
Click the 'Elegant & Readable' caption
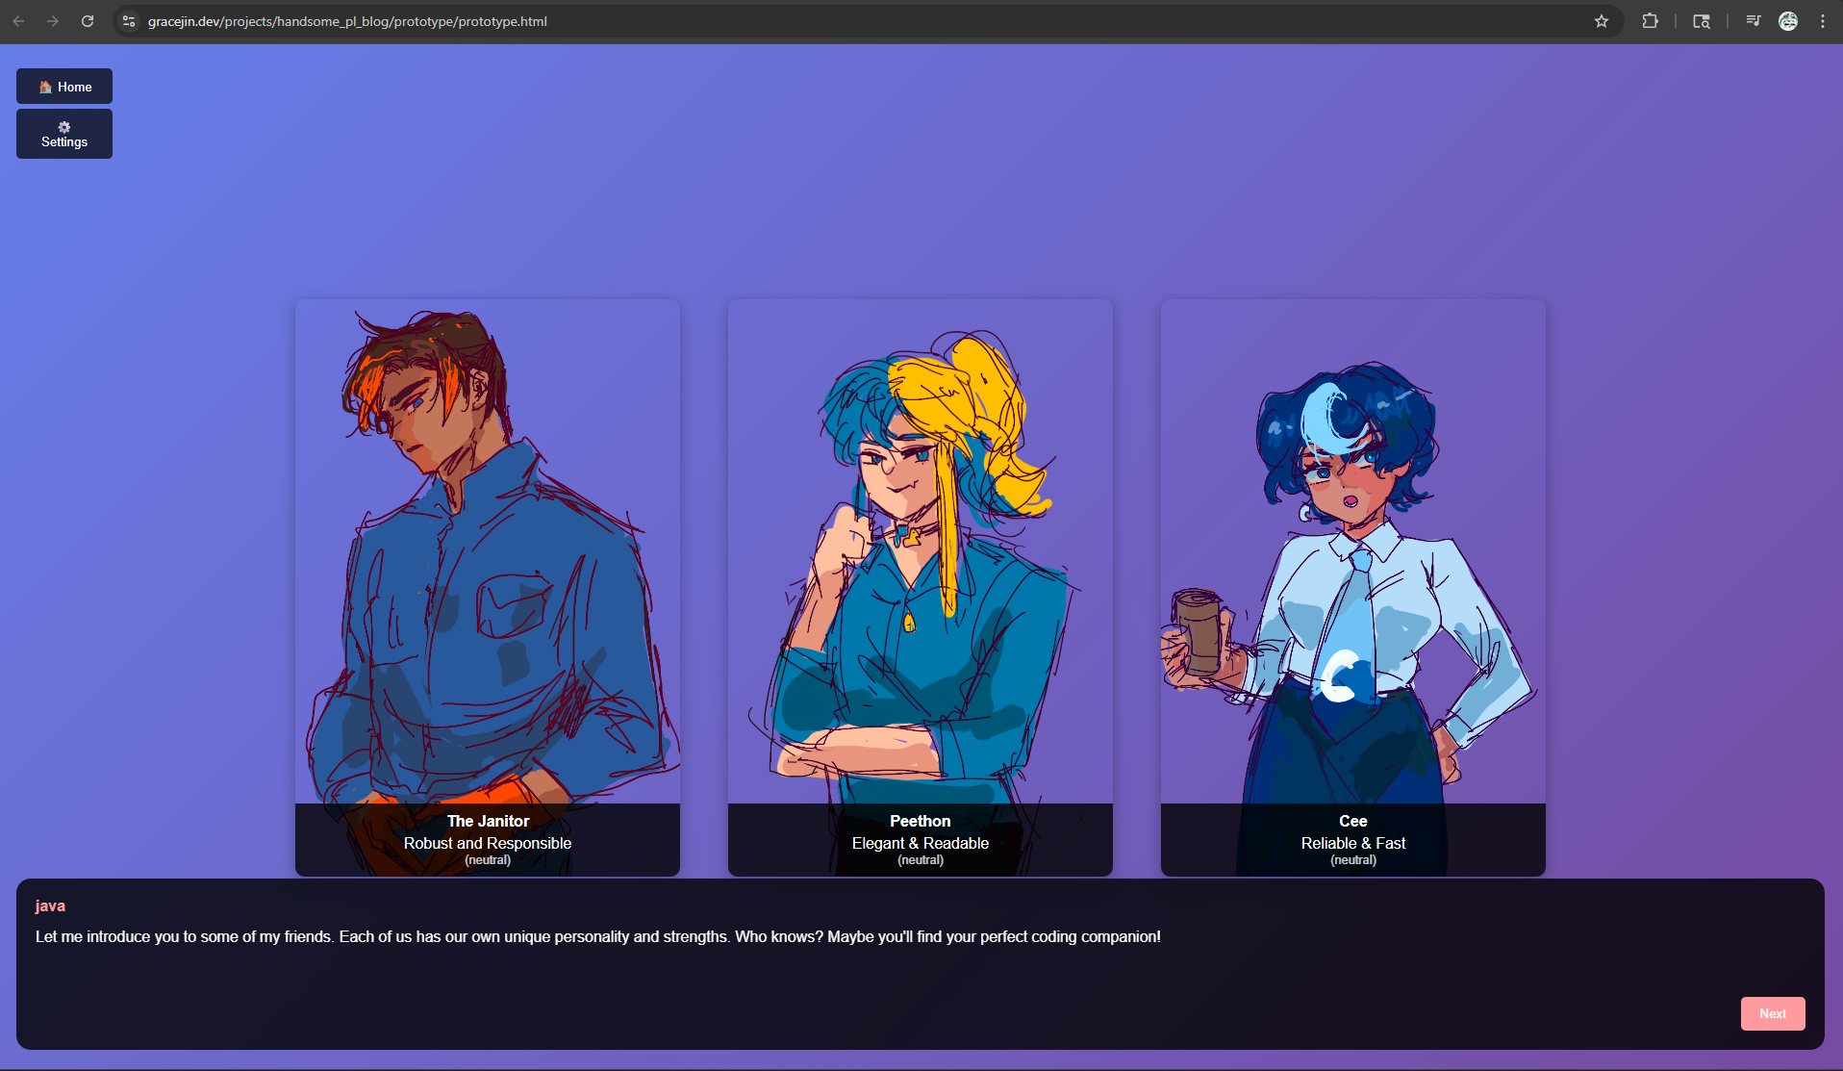click(921, 843)
